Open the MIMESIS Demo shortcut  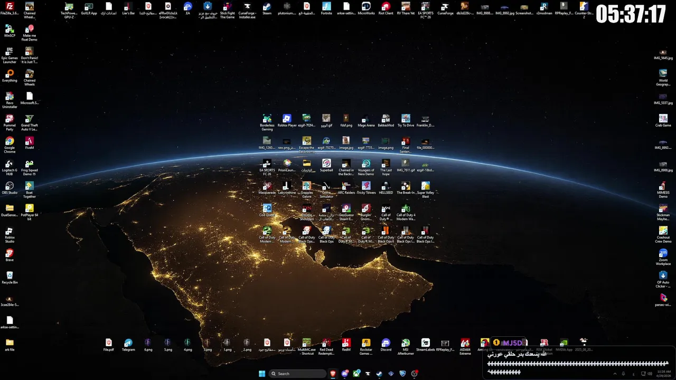(663, 190)
